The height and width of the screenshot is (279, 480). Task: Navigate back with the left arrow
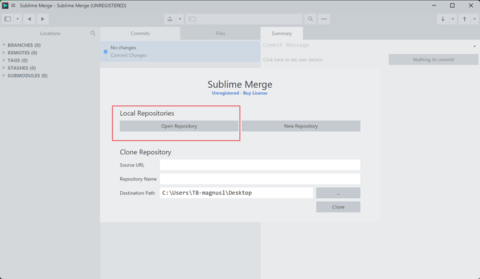(x=29, y=19)
